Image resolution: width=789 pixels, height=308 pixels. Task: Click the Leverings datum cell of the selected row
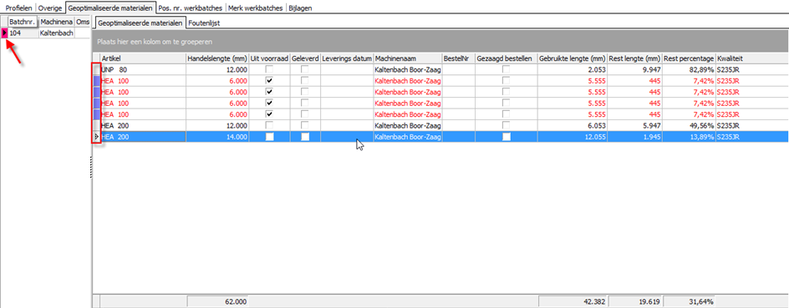347,137
